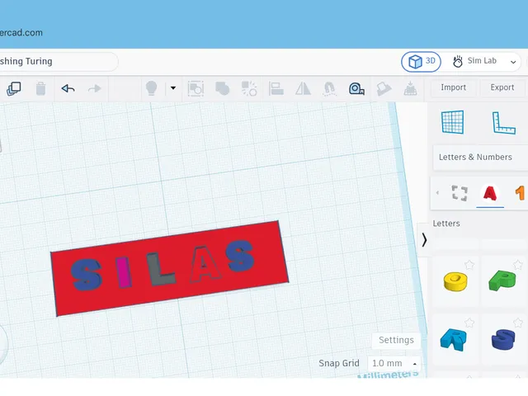Select the magenta letter I
Screen dimensions: 528x396
(123, 272)
